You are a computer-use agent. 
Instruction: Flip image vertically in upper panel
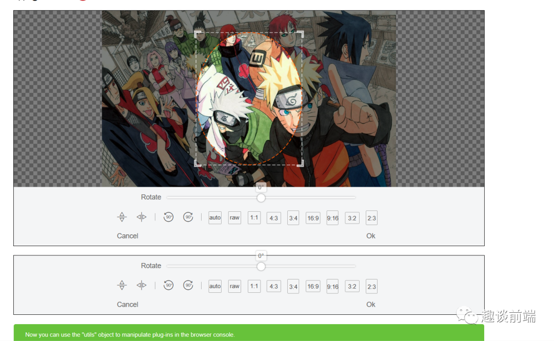tap(122, 217)
